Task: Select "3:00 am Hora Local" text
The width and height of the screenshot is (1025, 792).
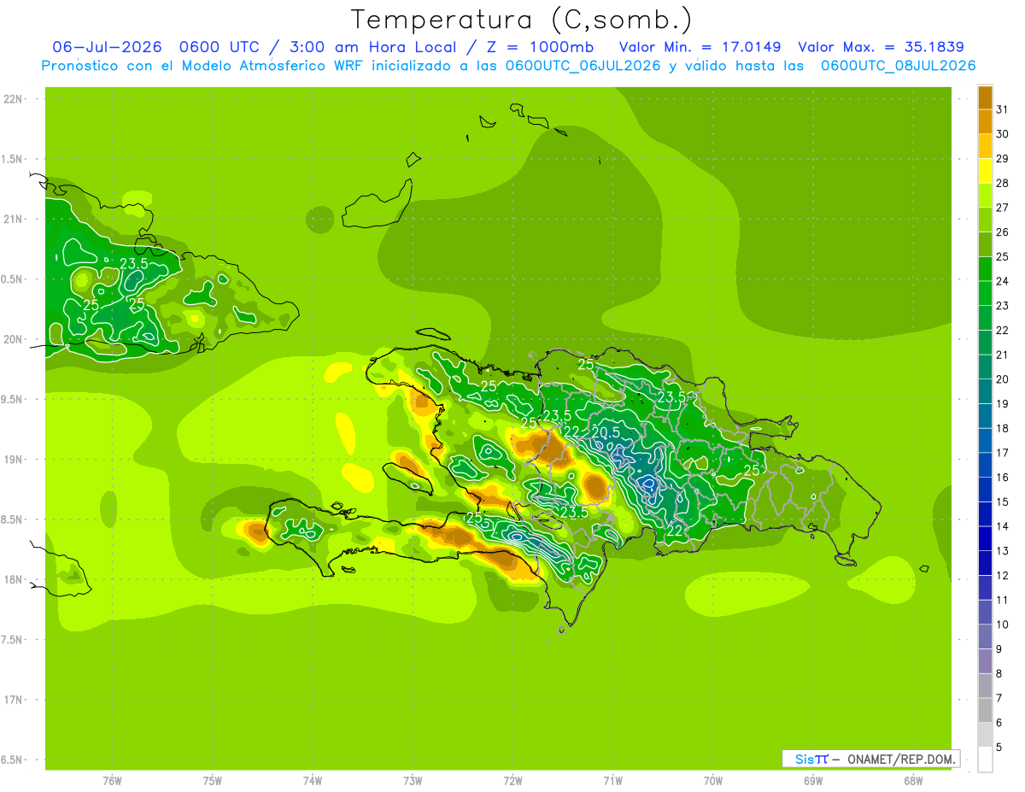Action: 372,47
